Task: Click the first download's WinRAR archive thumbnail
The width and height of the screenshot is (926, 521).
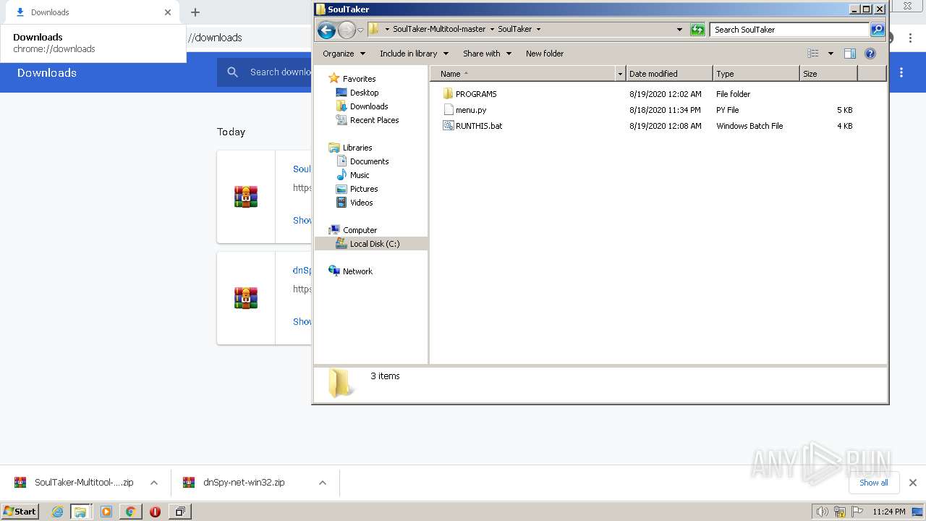Action: [246, 197]
